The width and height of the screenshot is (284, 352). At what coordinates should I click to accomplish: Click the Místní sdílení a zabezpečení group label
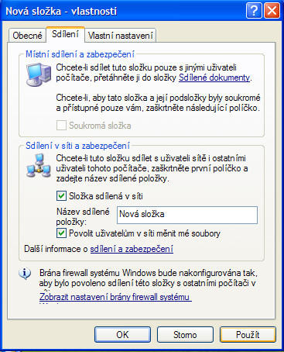pyautogui.click(x=80, y=54)
